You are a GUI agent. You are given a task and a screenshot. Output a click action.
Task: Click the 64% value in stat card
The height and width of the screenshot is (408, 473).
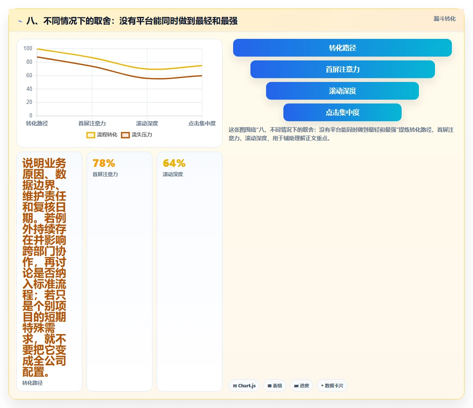coord(174,163)
